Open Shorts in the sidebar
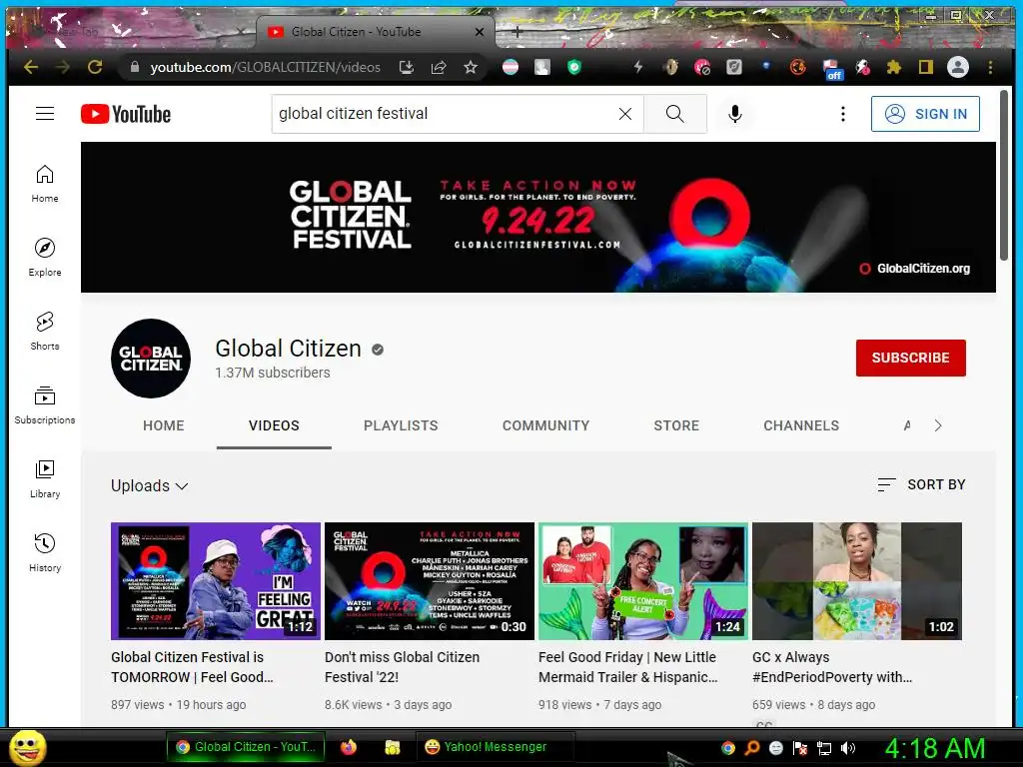1023x767 pixels. (44, 331)
